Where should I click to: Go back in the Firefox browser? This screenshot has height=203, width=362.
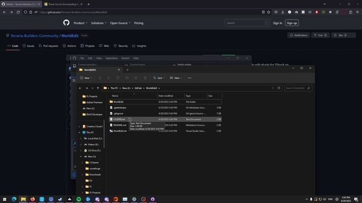[5, 12]
